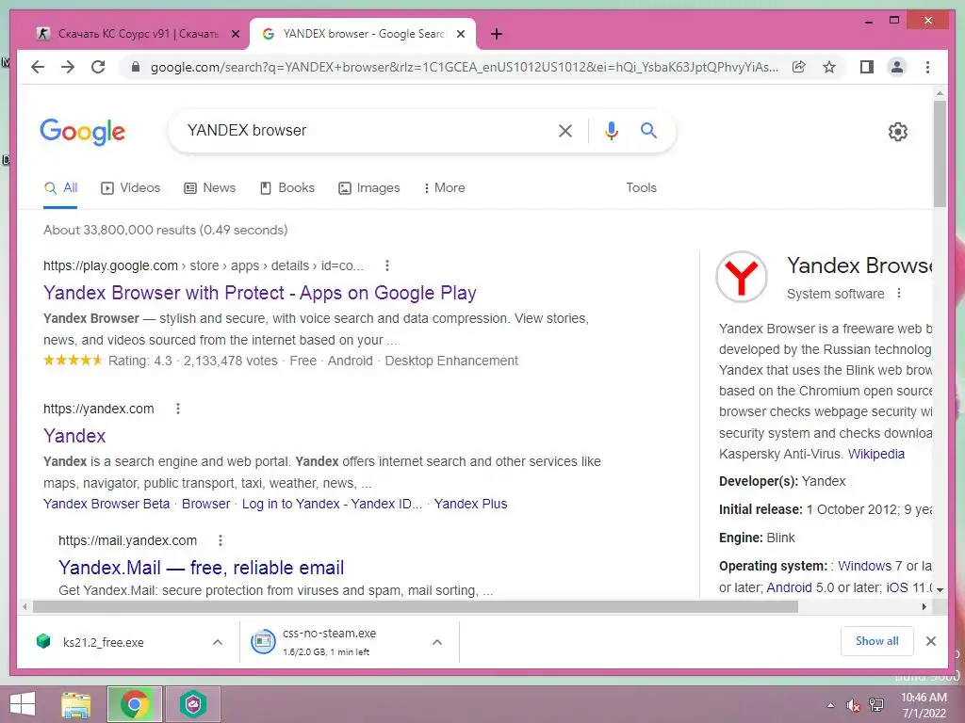Open Chrome three-dot menu
This screenshot has height=723, width=965.
click(x=927, y=67)
